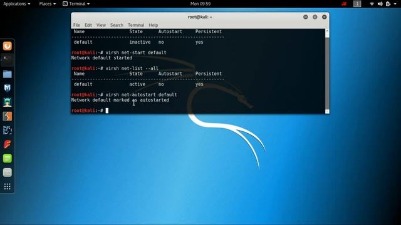Click the text 'virsh net-autostart default'
401x225 pixels.
pos(141,94)
